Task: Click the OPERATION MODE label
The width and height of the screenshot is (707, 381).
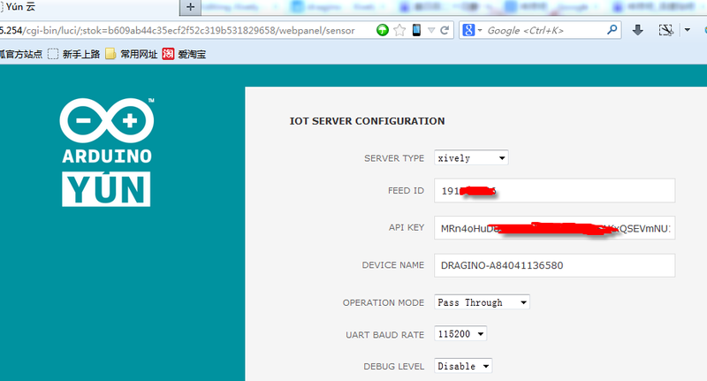Action: [x=384, y=302]
